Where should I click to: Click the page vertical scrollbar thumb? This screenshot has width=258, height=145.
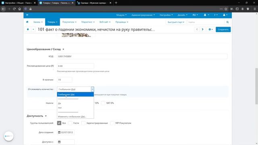[256, 86]
